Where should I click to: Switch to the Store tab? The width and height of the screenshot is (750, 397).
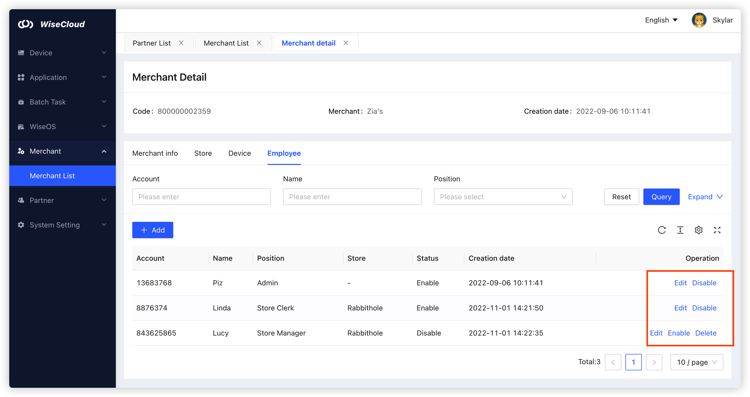click(x=203, y=153)
